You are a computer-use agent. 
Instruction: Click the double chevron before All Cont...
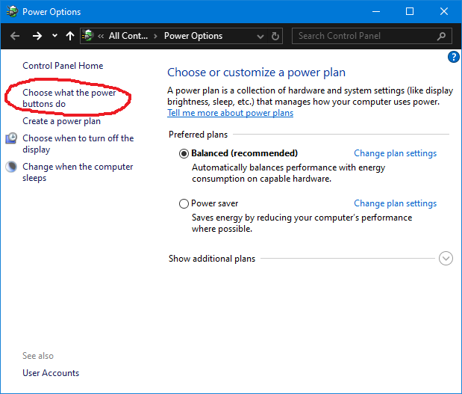(x=101, y=37)
